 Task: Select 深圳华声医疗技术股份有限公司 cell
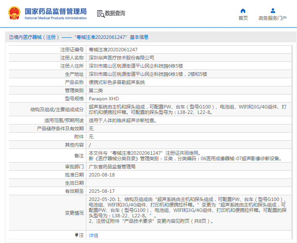coord(121,58)
